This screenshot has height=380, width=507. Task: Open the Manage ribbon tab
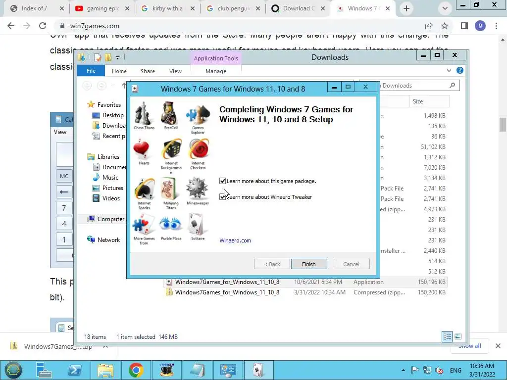[216, 71]
